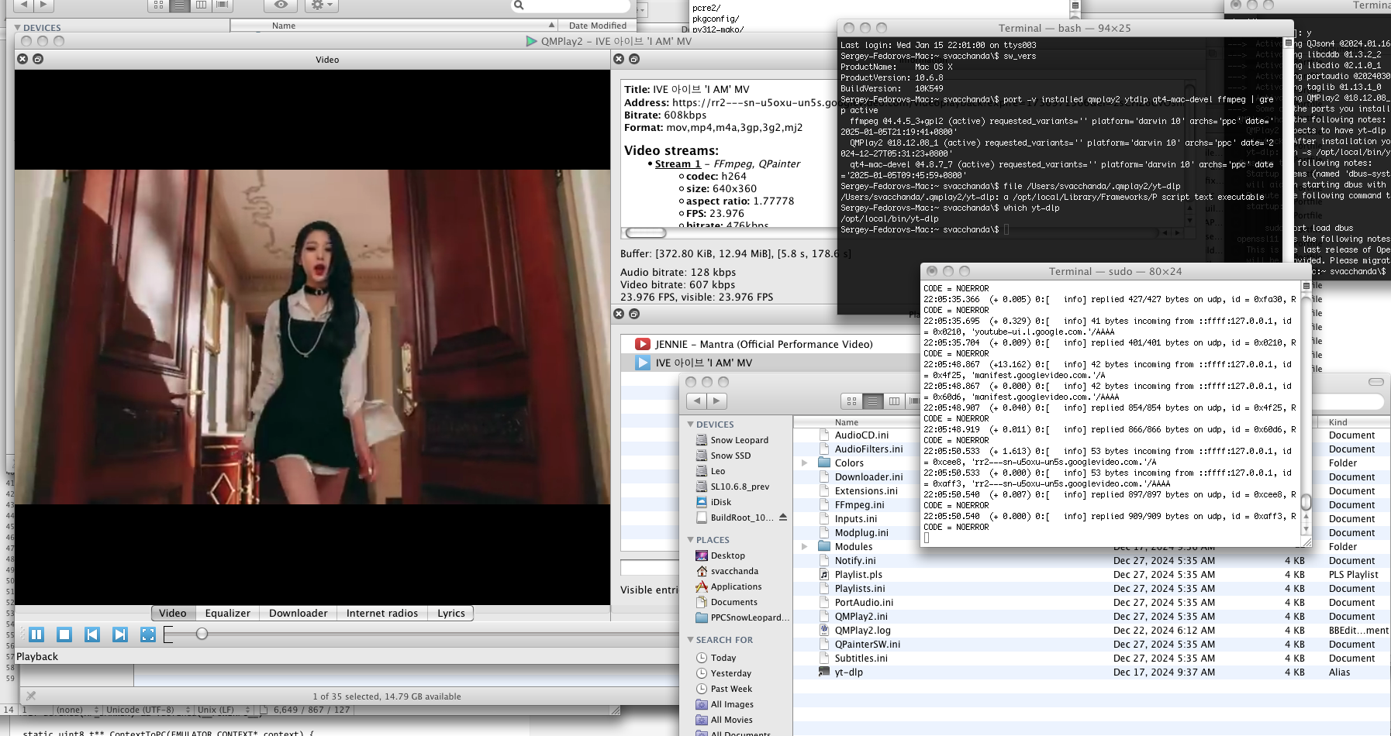Open the svacchanda home folder

(734, 571)
